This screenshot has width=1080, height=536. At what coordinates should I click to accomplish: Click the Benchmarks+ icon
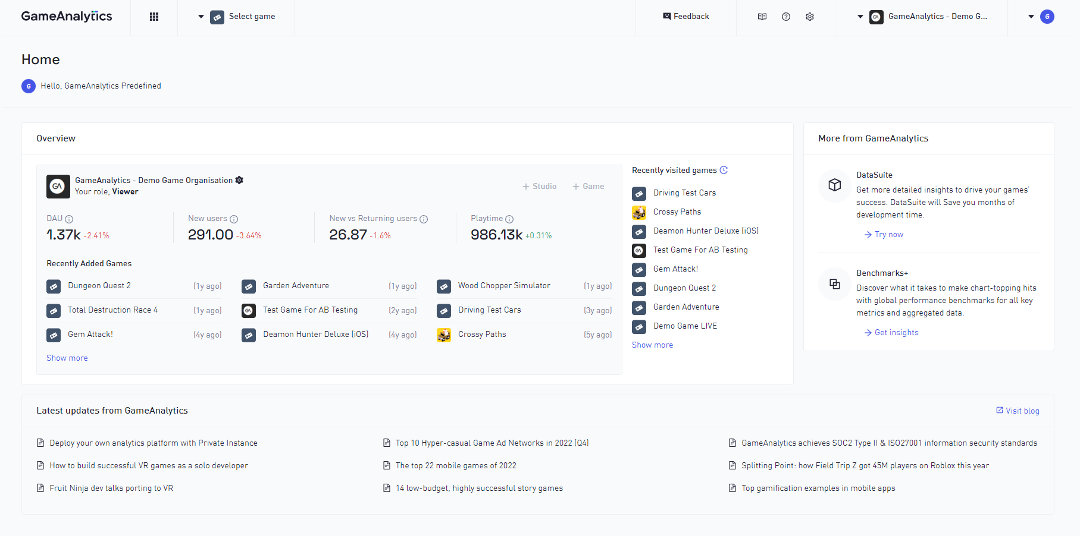click(x=835, y=284)
